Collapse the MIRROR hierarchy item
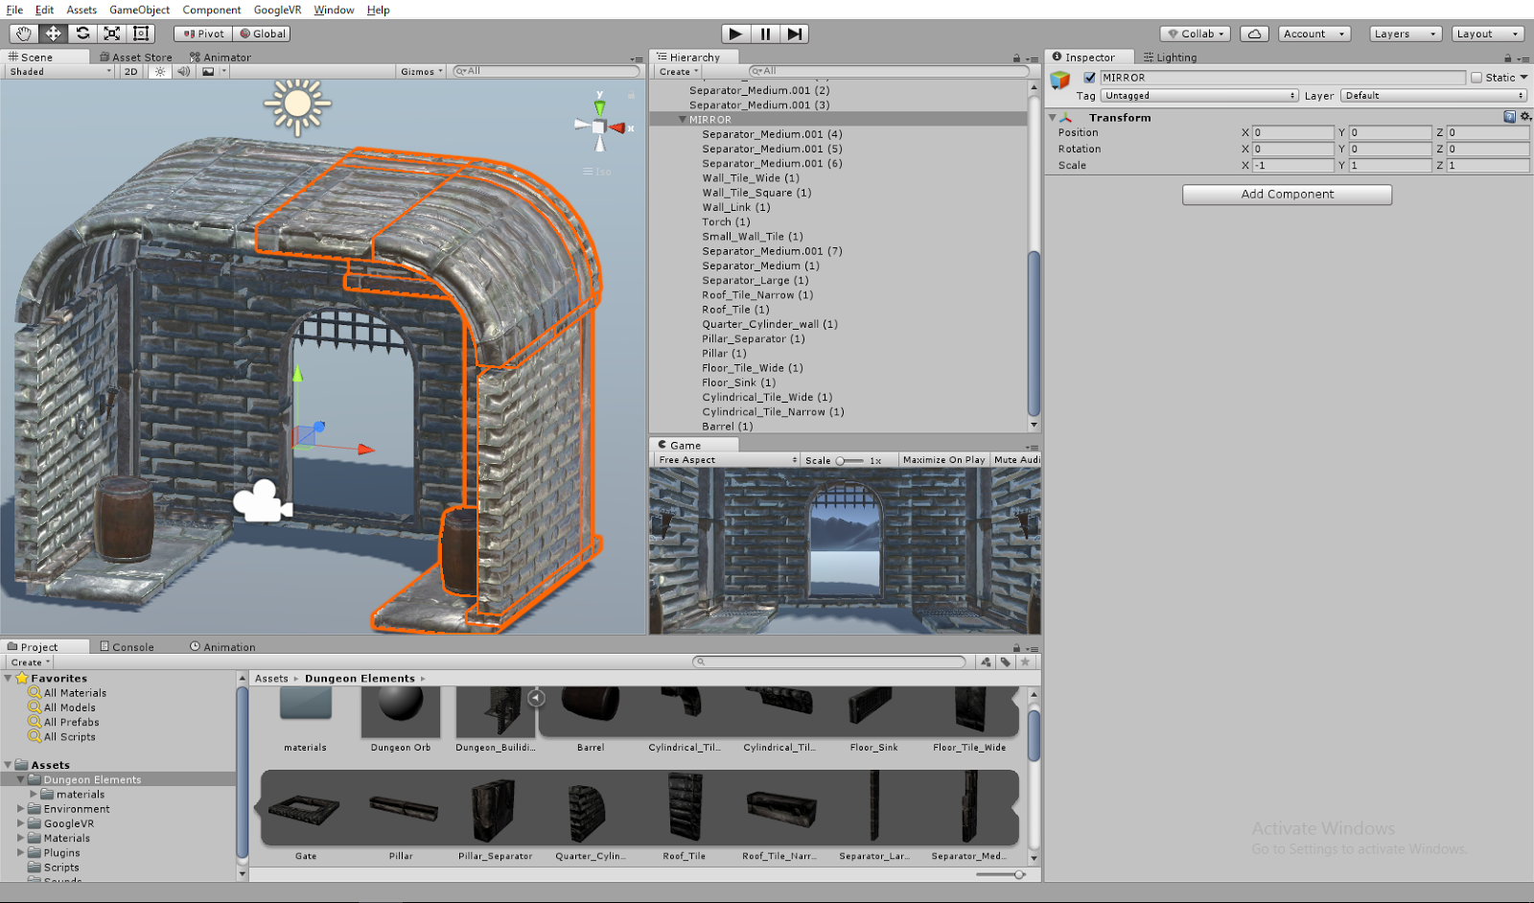The height and width of the screenshot is (903, 1534). coord(683,120)
